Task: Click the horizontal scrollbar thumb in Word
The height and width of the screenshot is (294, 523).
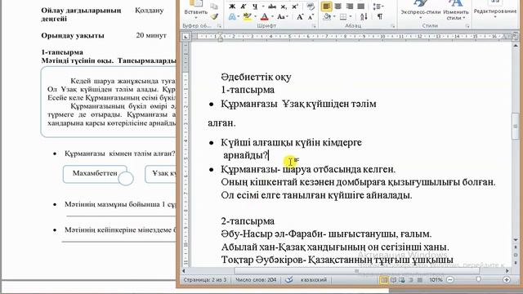Action: click(356, 271)
